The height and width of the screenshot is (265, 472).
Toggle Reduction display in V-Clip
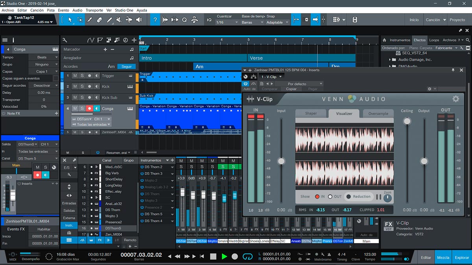358,197
